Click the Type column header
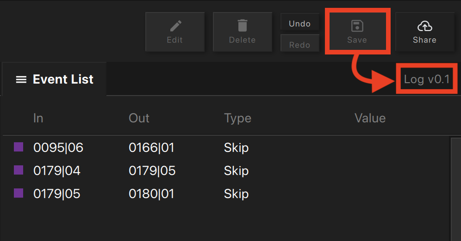 (x=237, y=119)
